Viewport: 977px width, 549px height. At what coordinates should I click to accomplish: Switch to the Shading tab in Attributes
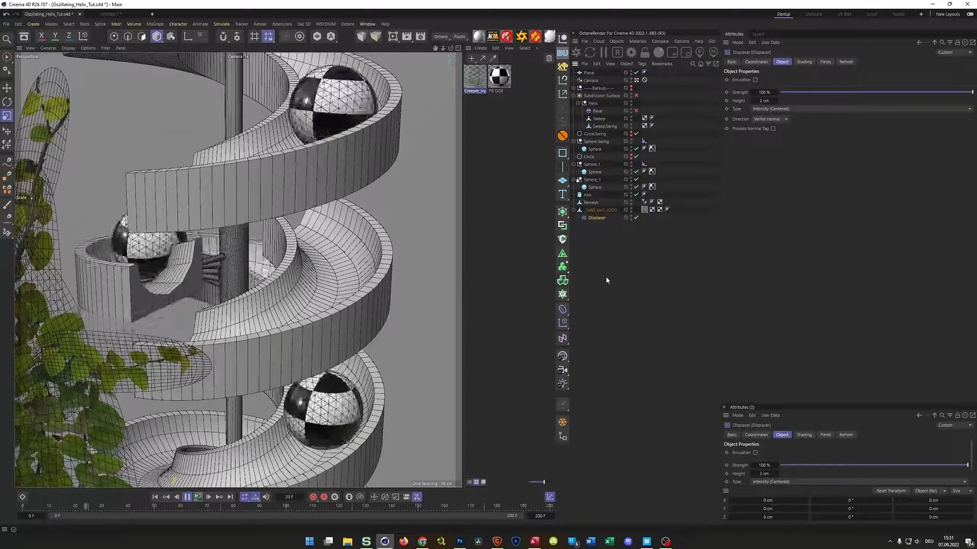tap(804, 62)
